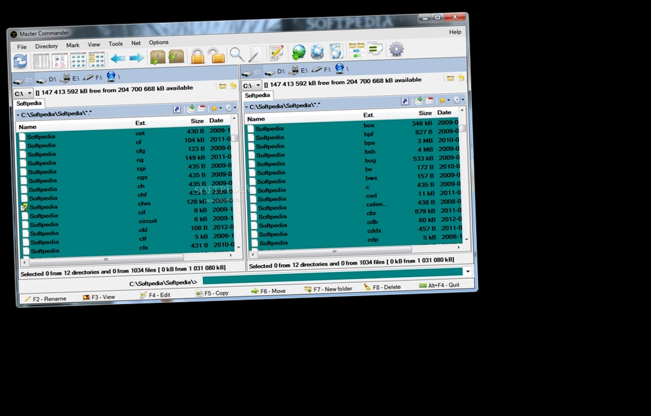
Task: Open file search with the magnifier icon
Action: click(x=237, y=54)
